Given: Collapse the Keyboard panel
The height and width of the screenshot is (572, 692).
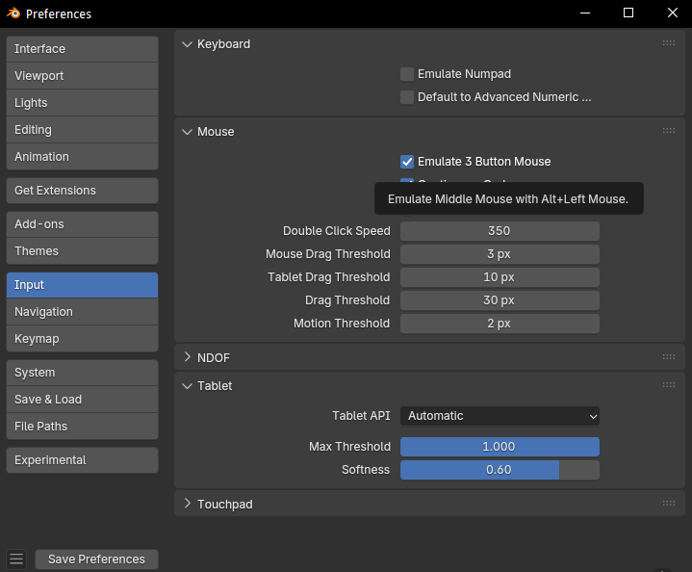Looking at the screenshot, I should [x=187, y=44].
